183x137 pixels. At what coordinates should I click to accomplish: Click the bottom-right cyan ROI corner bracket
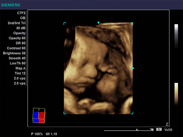pyautogui.click(x=132, y=113)
